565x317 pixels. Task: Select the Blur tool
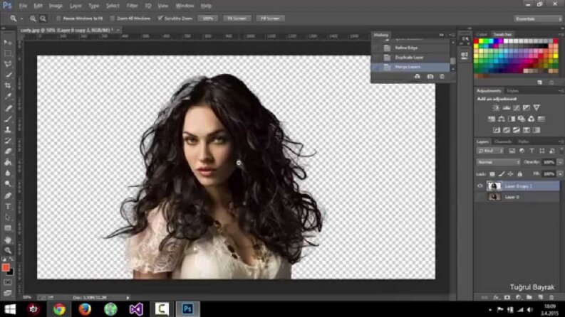point(8,173)
